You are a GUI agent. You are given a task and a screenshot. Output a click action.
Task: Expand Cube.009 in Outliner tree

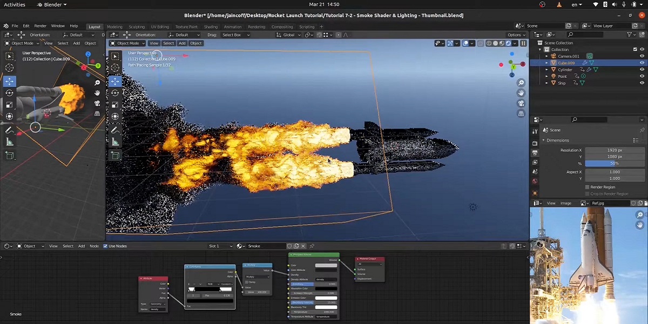pyautogui.click(x=546, y=63)
